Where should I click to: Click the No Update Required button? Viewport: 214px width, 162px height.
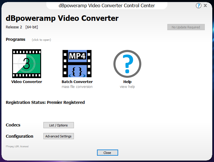point(186,27)
